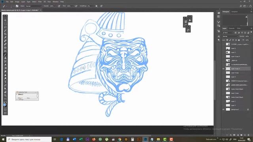Open the Edit Toolbar three-dots button
The image size is (253, 142).
coord(5,99)
